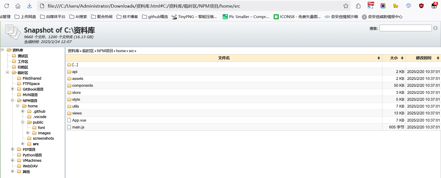Reload the page with browser refresh icon
This screenshot has width=441, height=178.
7,6
